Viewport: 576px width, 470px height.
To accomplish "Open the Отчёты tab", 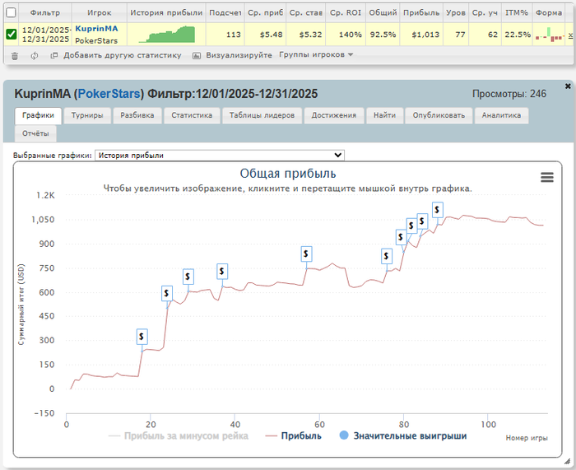I will [35, 133].
